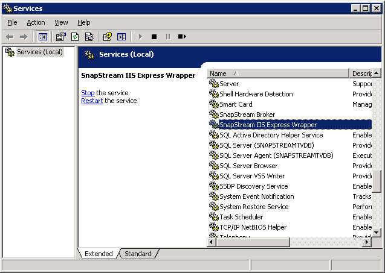
Task: Select the System Event Notification name
Action: 257,197
